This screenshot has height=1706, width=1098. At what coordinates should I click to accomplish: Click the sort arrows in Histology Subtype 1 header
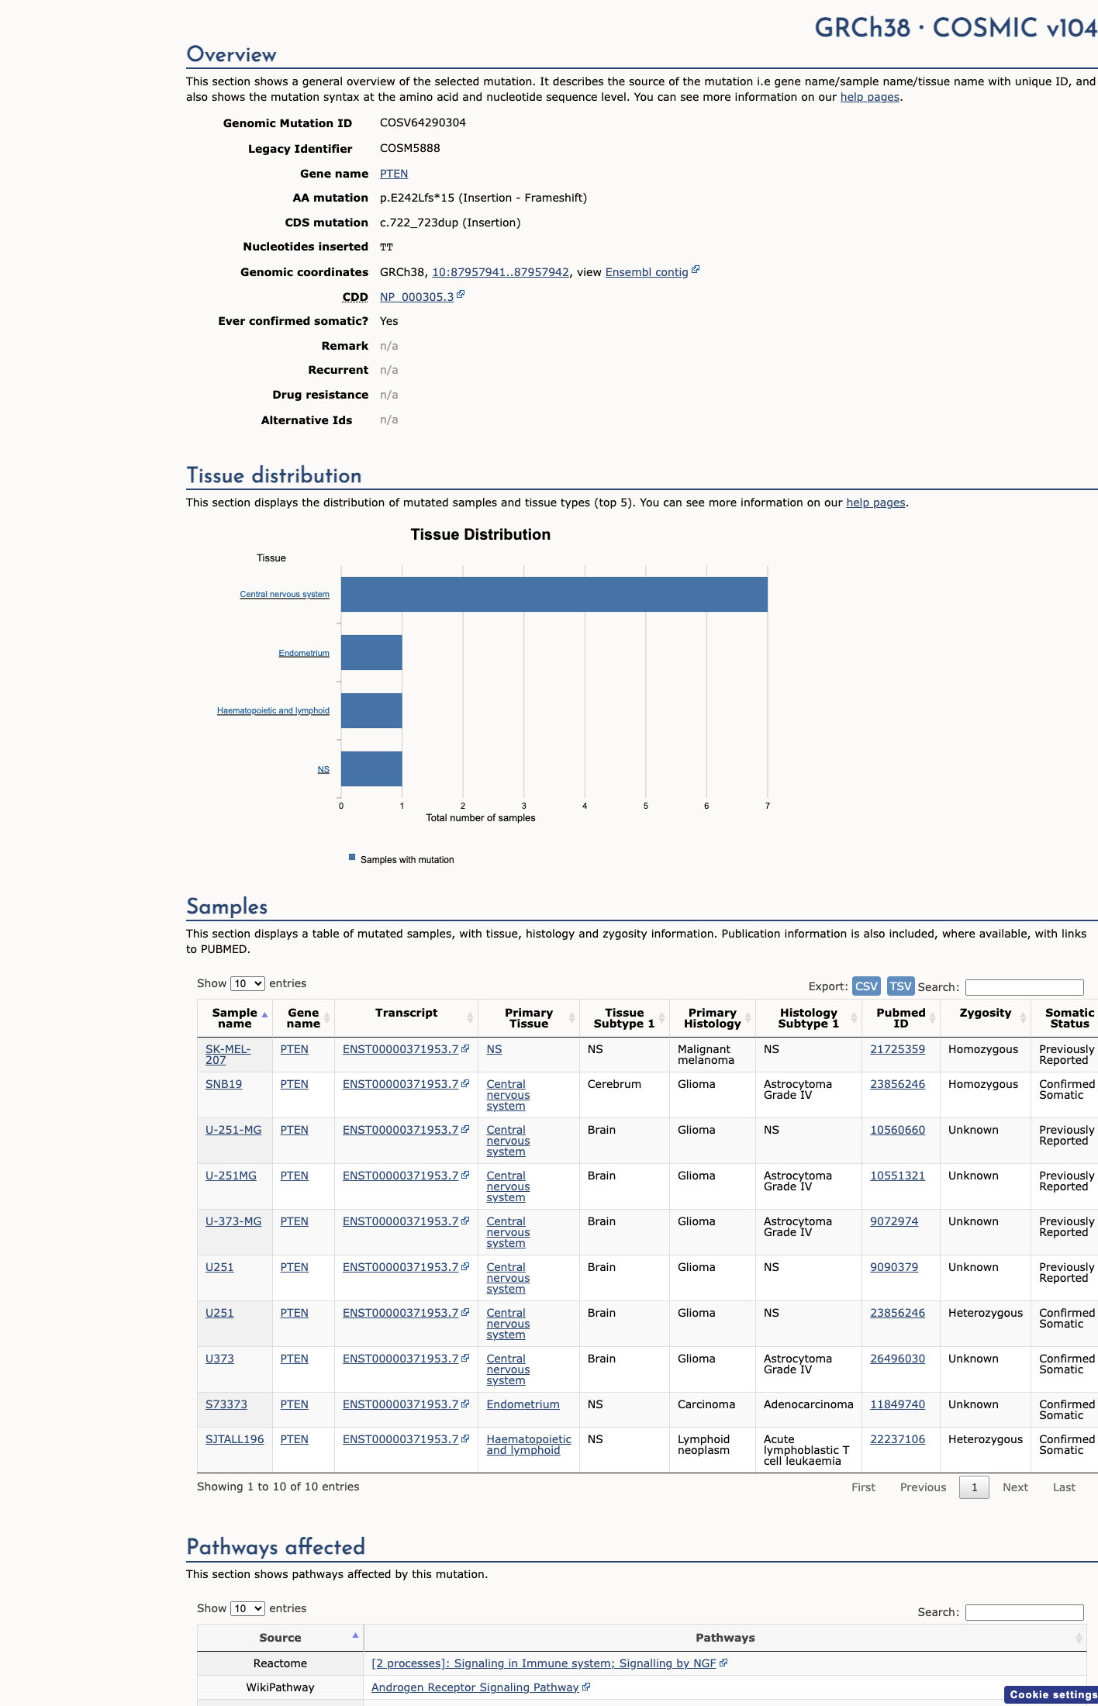click(x=854, y=1018)
